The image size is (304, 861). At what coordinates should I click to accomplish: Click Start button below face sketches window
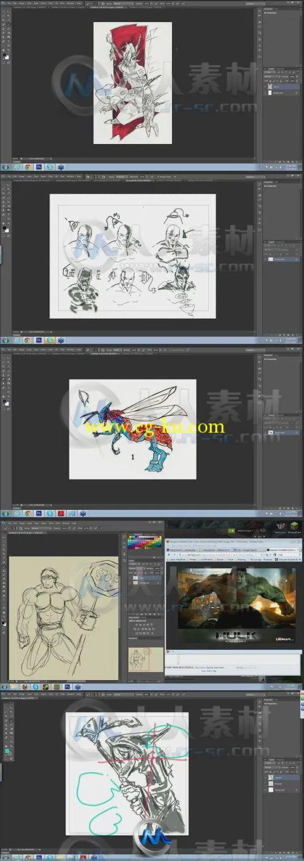5,340
